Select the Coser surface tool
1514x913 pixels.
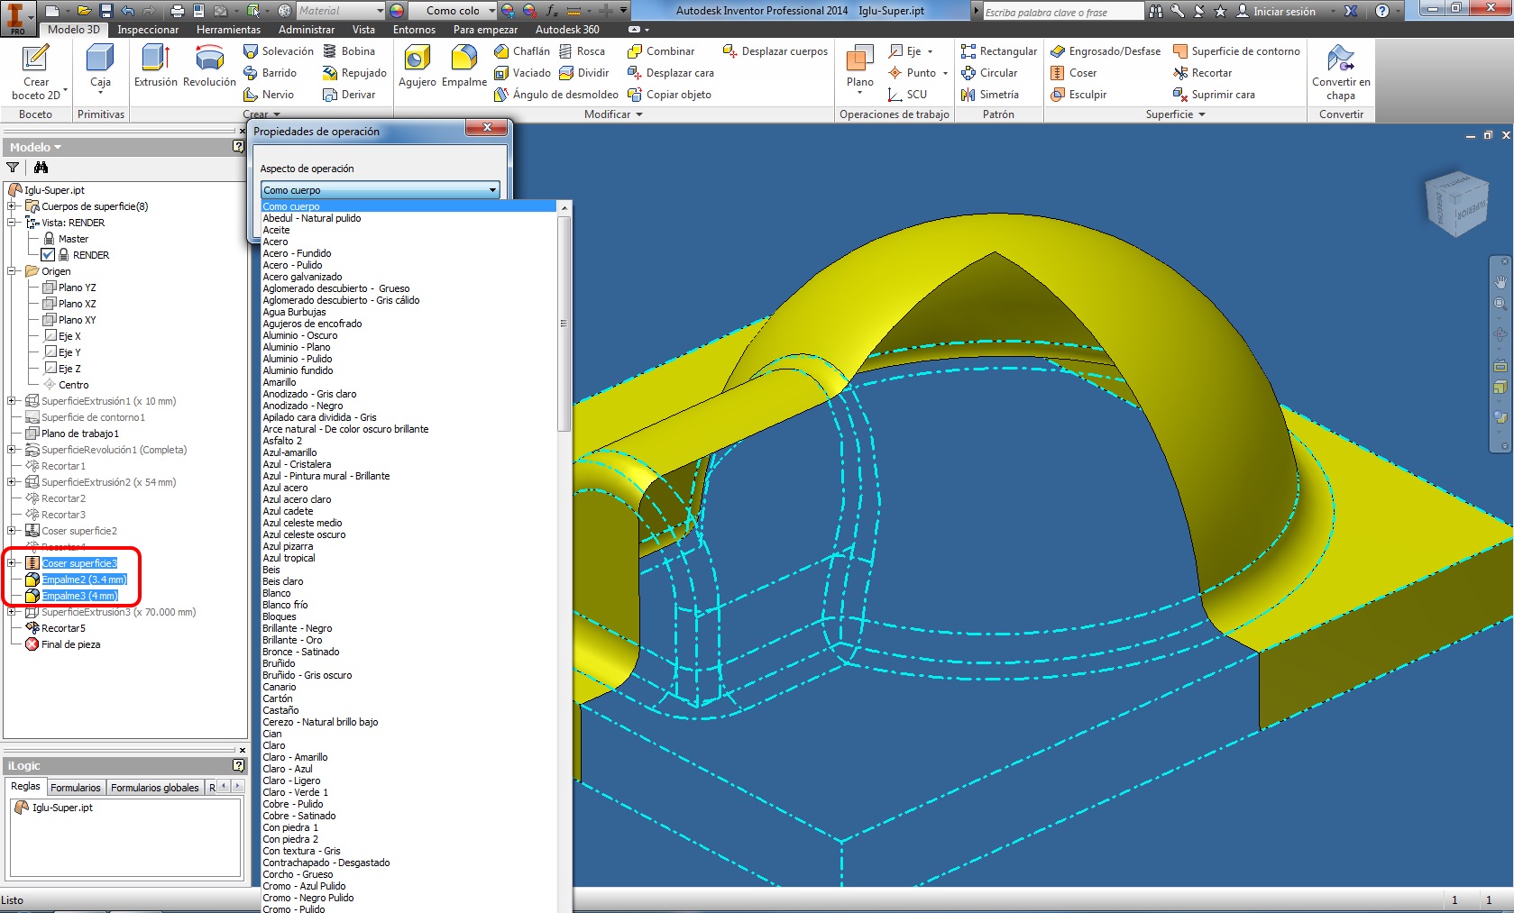click(x=1074, y=73)
